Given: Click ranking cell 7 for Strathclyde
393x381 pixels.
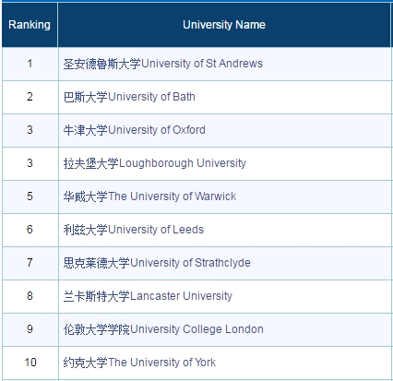Looking at the screenshot, I should 30,263.
